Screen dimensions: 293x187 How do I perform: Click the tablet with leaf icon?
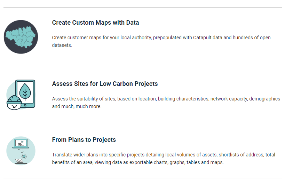point(25,93)
